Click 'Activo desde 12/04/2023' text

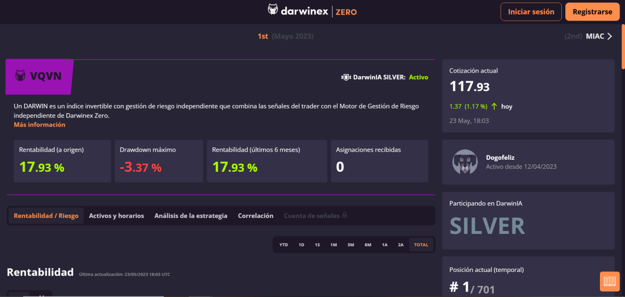(521, 167)
